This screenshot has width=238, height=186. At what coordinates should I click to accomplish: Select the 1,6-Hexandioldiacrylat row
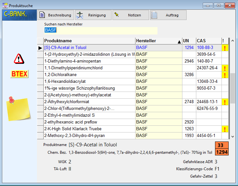(x=89, y=82)
